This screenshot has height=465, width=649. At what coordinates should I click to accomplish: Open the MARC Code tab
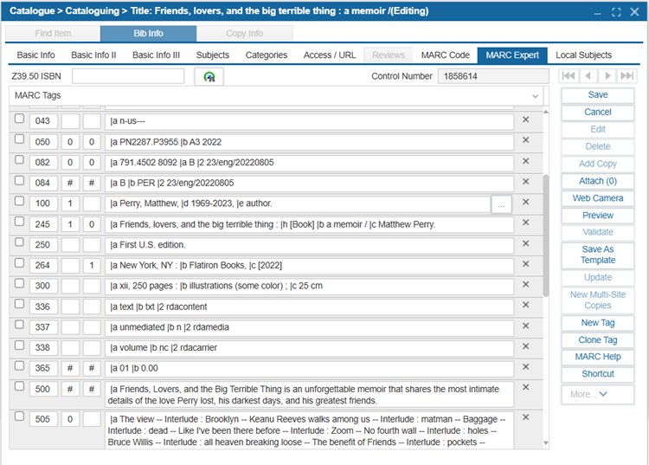pyautogui.click(x=446, y=55)
